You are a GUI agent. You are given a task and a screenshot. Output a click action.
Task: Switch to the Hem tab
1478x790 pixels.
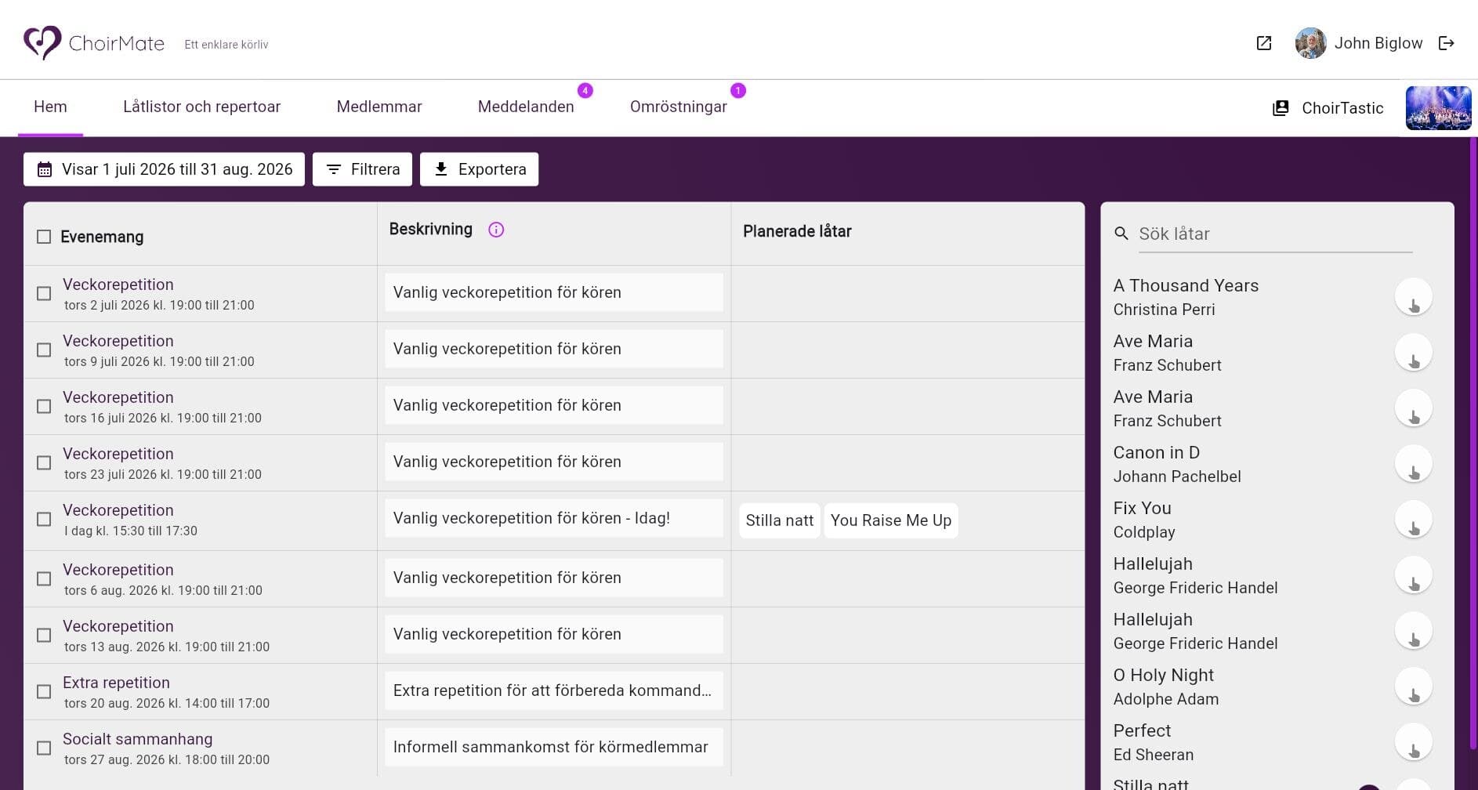(50, 107)
